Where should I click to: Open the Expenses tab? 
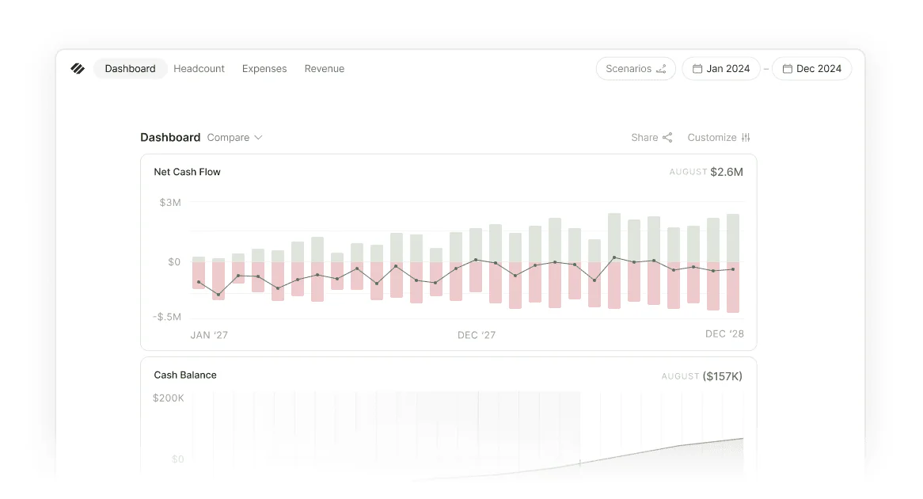(x=264, y=69)
